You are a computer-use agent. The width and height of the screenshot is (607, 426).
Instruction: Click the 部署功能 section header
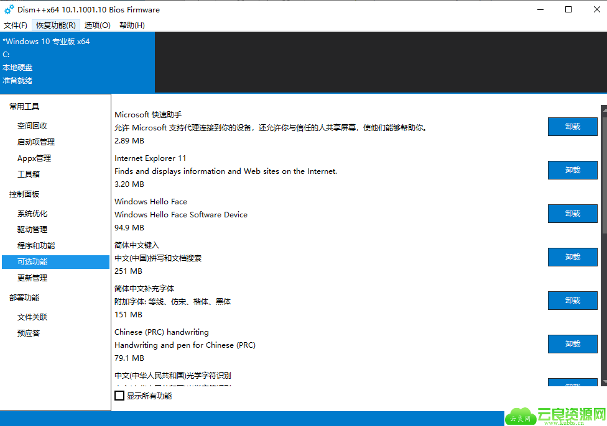[24, 297]
